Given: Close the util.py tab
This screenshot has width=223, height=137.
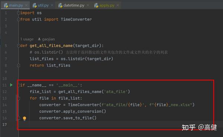Looking at the screenshot, I should tap(52, 5).
